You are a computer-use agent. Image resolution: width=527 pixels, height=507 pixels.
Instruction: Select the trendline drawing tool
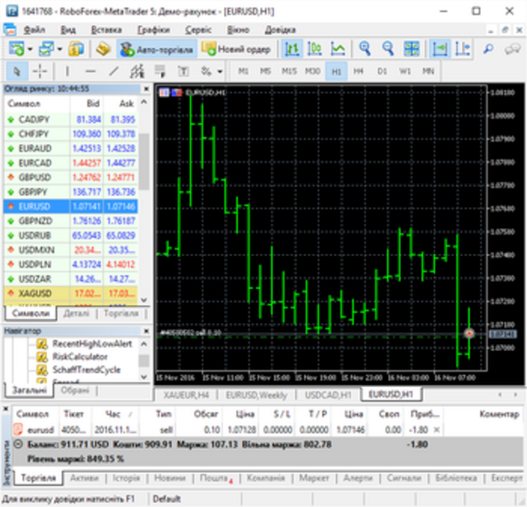coord(114,71)
